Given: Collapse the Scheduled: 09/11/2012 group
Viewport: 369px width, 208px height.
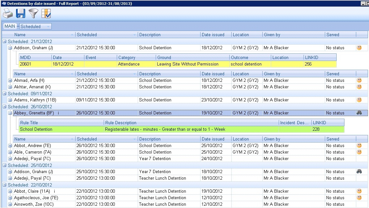Looking at the screenshot, I should [x=5, y=93].
